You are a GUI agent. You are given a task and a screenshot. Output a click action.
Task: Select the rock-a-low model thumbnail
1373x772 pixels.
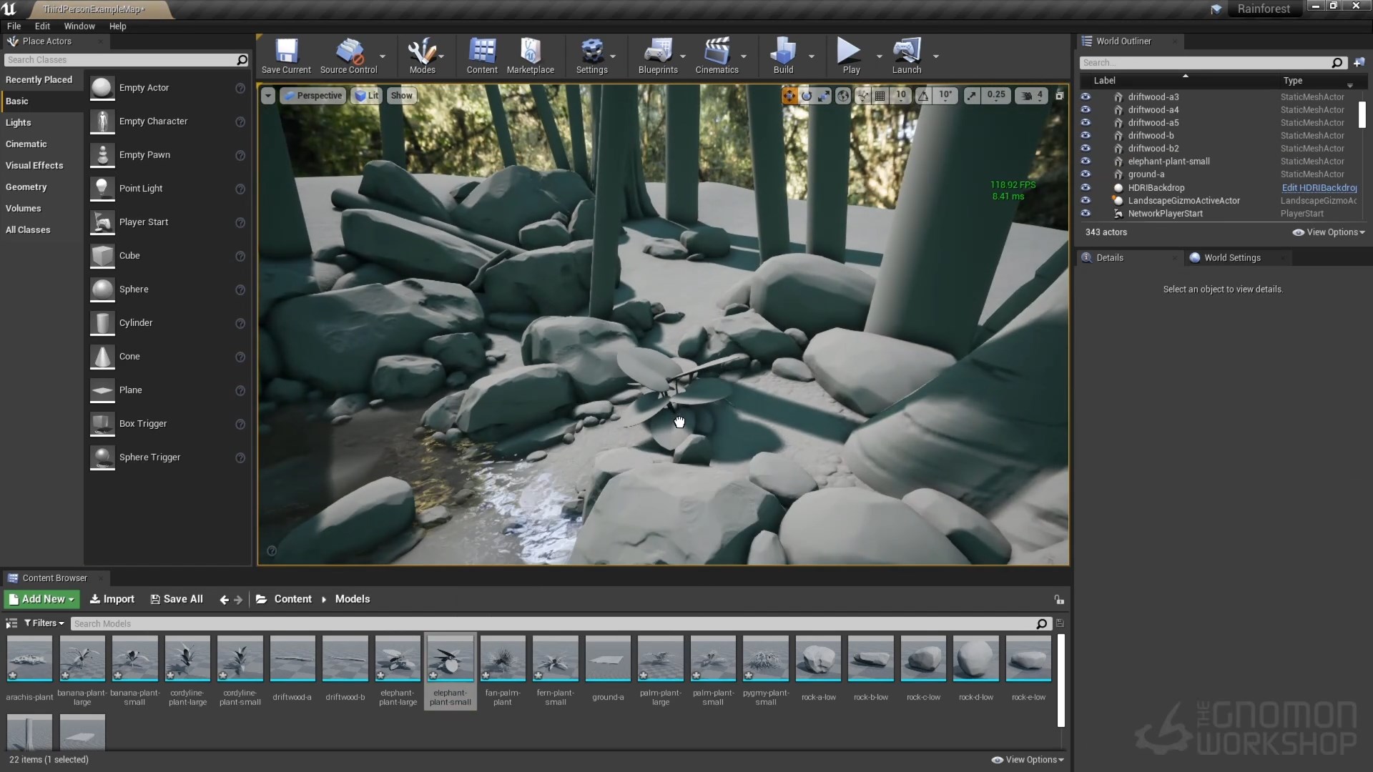point(818,658)
